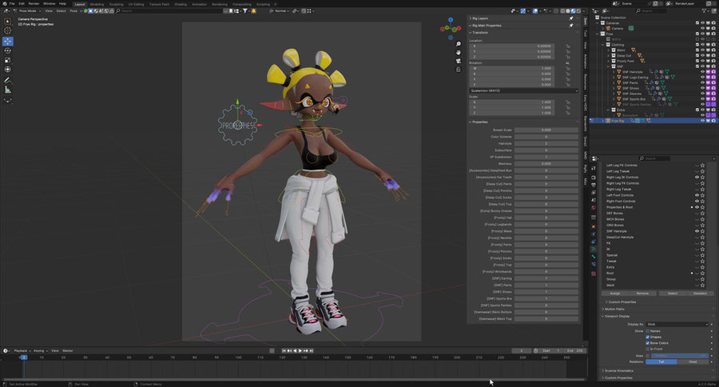Select the Cursor tool in the toolbar
The image size is (719, 387).
pos(8,31)
